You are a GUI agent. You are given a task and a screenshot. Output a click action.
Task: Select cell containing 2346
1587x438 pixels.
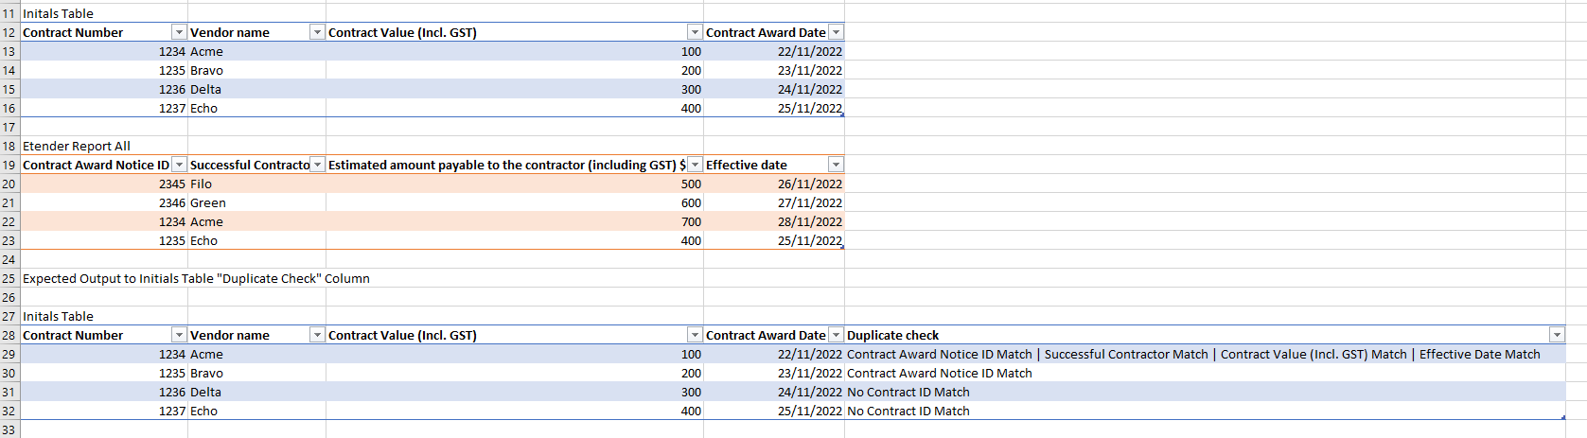[x=104, y=202]
